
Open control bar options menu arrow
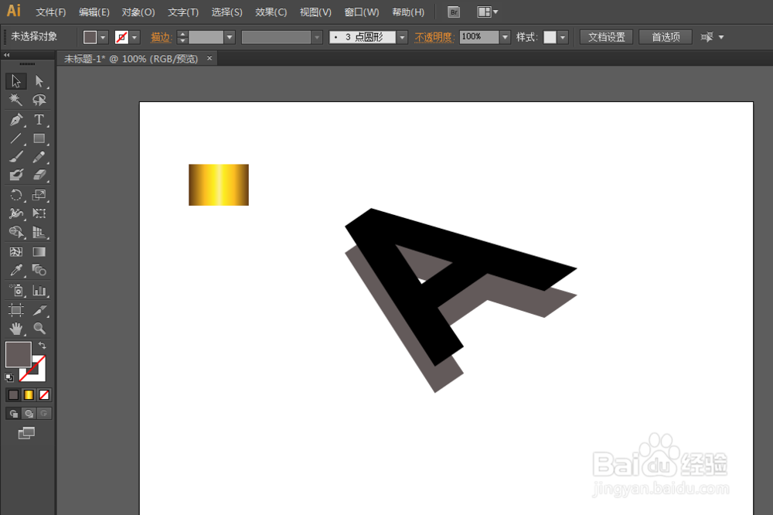721,37
